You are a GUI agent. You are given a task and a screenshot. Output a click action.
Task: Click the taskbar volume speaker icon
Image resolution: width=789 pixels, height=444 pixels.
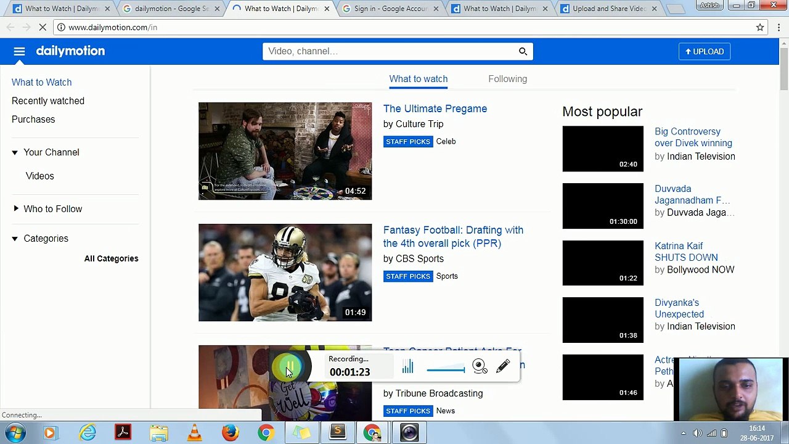[697, 433]
